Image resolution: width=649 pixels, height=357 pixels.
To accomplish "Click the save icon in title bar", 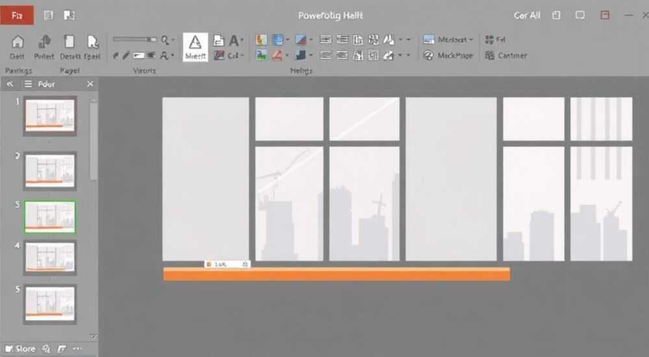I will (49, 16).
